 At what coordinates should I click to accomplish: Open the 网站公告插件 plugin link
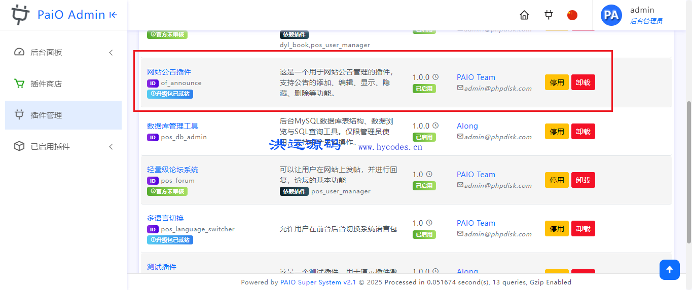point(169,72)
